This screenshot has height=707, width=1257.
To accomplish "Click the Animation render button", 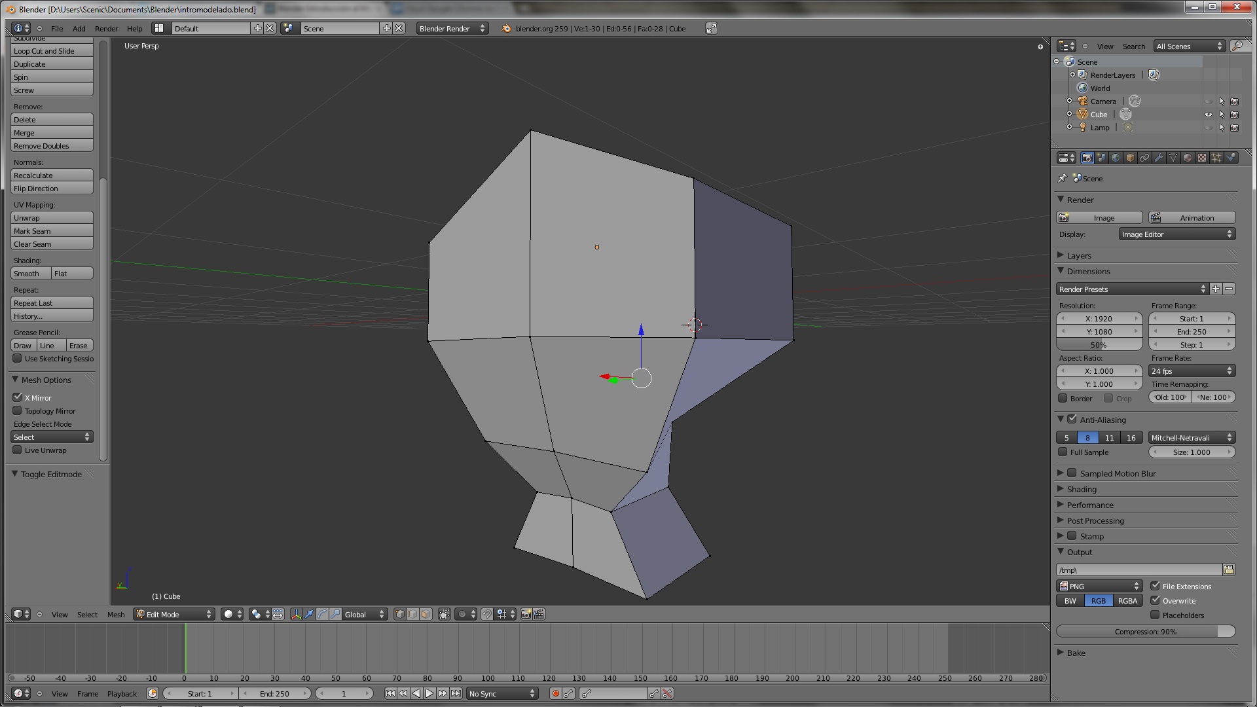I will (1192, 218).
